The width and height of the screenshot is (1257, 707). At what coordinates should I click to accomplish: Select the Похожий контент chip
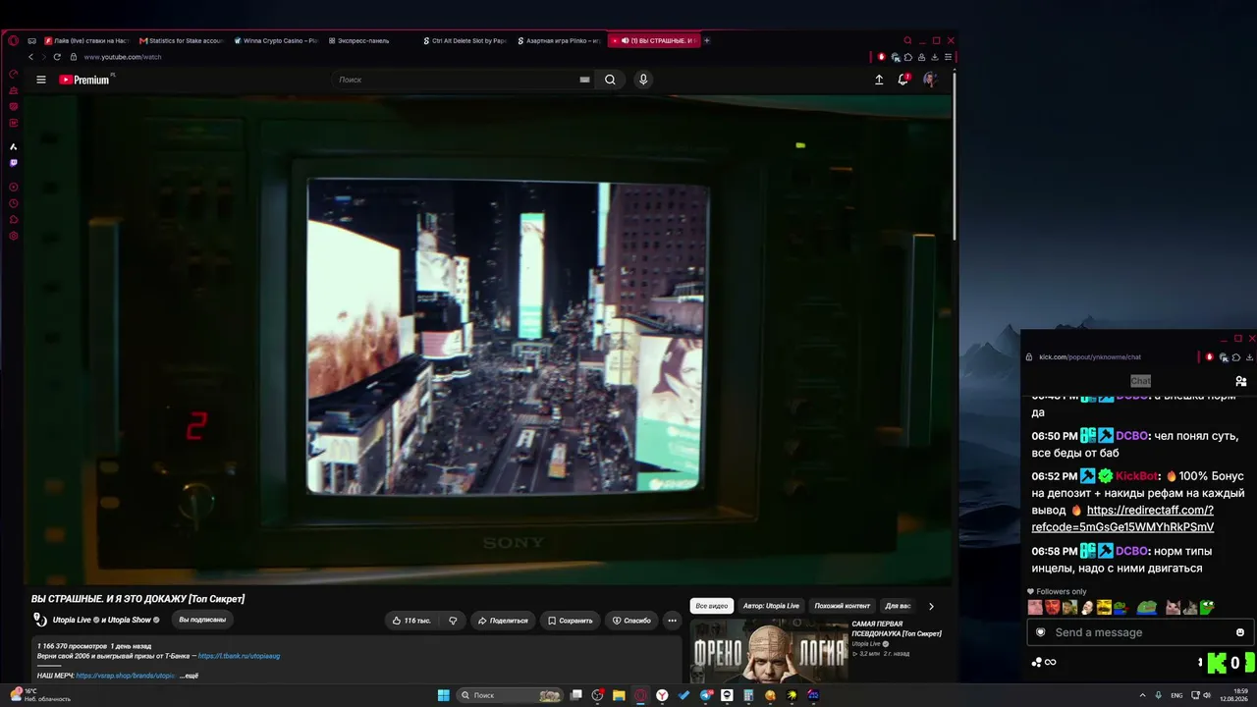[843, 606]
